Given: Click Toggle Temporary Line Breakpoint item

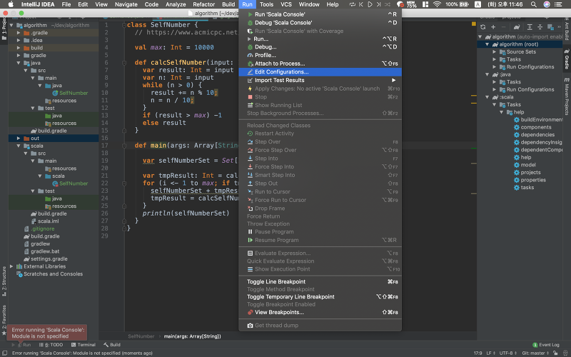Looking at the screenshot, I should click(320, 297).
